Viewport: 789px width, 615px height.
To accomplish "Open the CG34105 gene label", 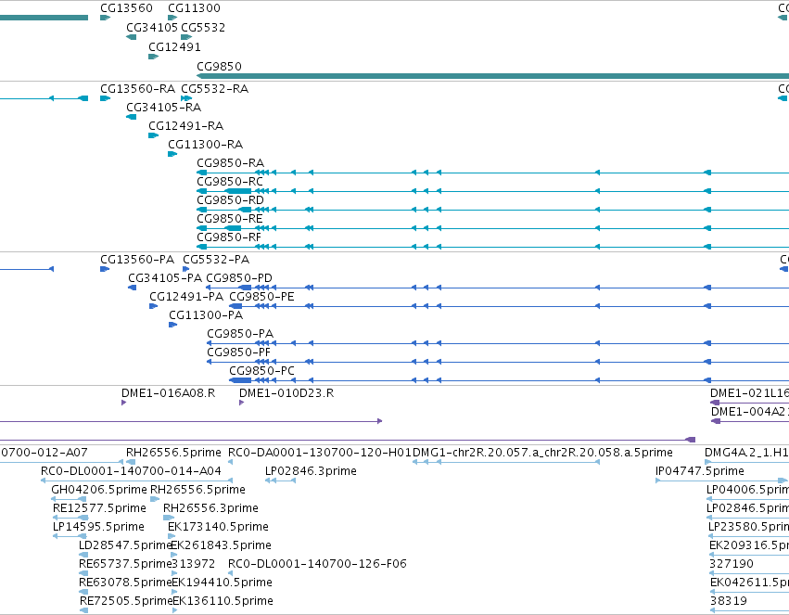I will coord(152,28).
